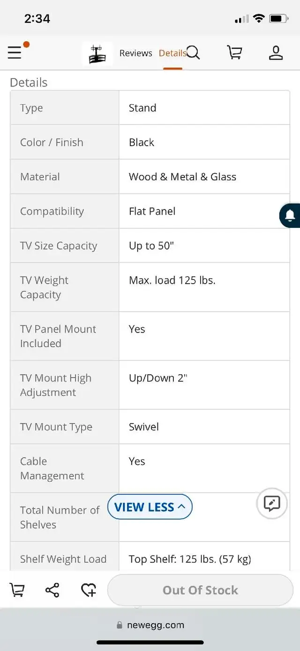Switch to the Reviews tab
Screen dimensions: 300x651
click(135, 53)
